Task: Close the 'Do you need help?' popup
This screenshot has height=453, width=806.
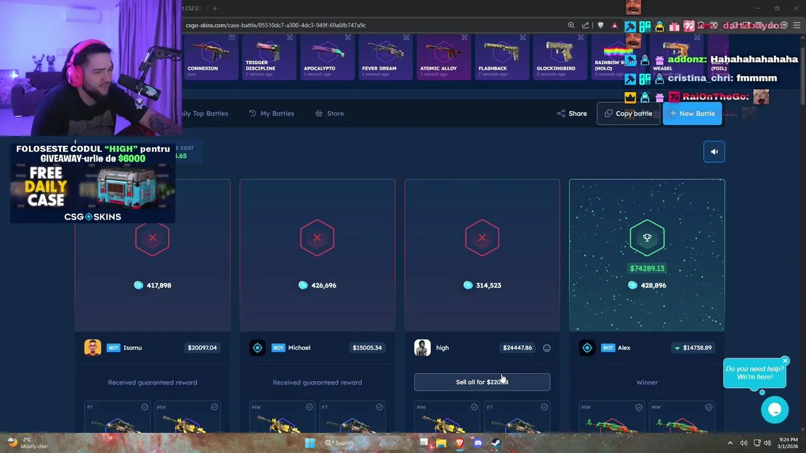Action: [x=785, y=361]
